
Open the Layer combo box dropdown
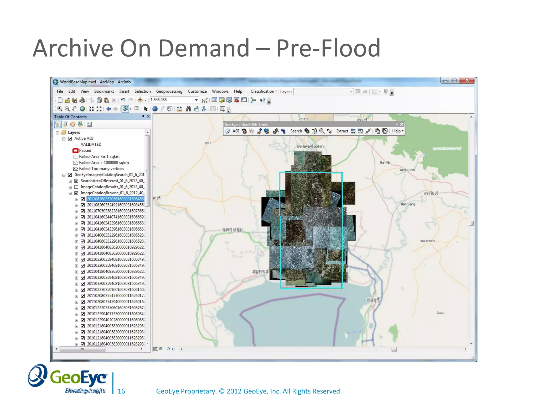coord(351,92)
